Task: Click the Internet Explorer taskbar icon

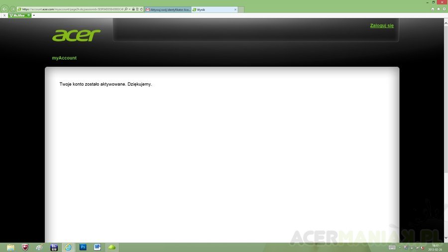Action: [68, 247]
